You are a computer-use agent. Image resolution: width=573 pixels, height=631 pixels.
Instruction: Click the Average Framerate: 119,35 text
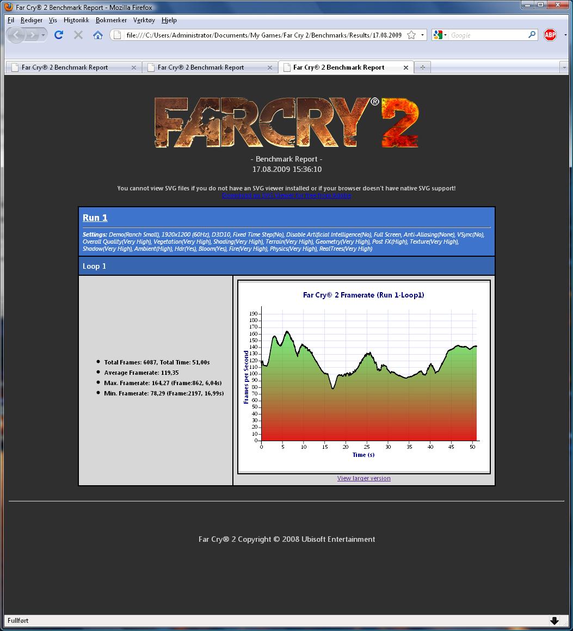pyautogui.click(x=141, y=373)
